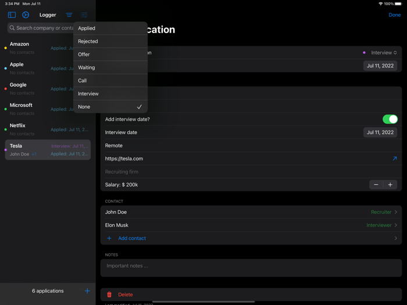Click plus icon beside Add contact

(x=109, y=238)
